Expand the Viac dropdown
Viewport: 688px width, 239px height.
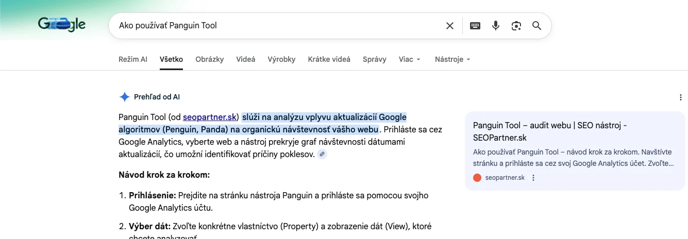(x=410, y=59)
